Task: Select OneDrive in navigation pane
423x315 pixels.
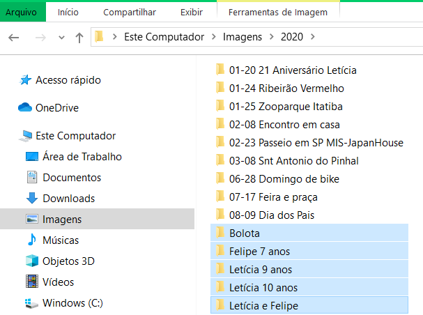Action: pyautogui.click(x=57, y=108)
